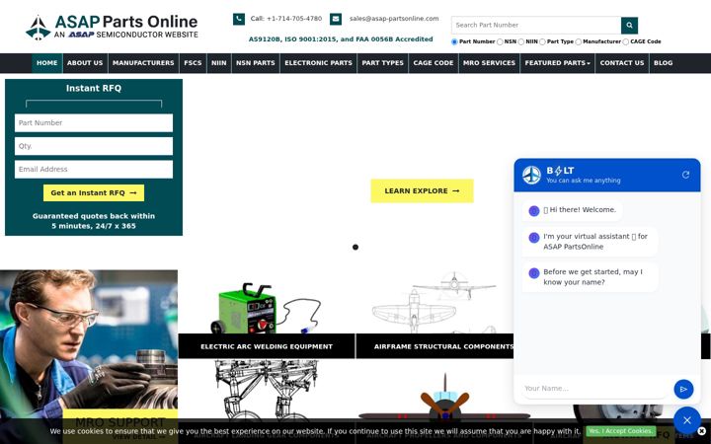
Task: Open Part Types in the navigation
Action: click(x=383, y=63)
